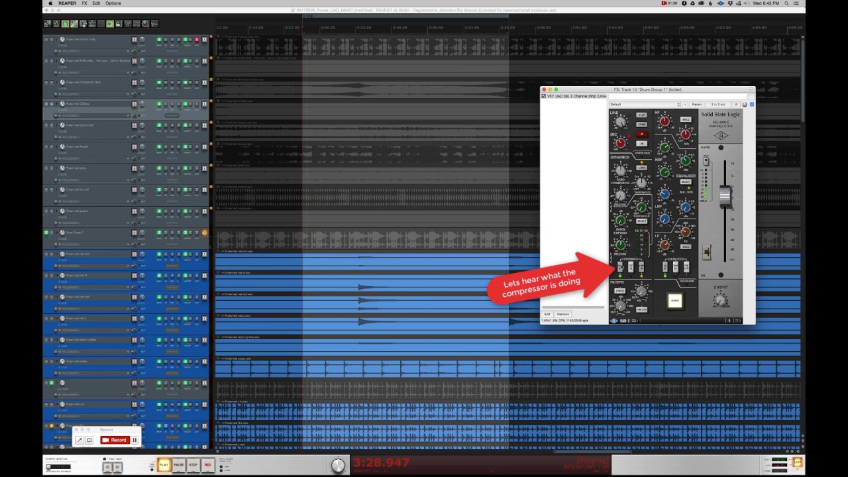Click the master volume knob near time display

(x=339, y=466)
